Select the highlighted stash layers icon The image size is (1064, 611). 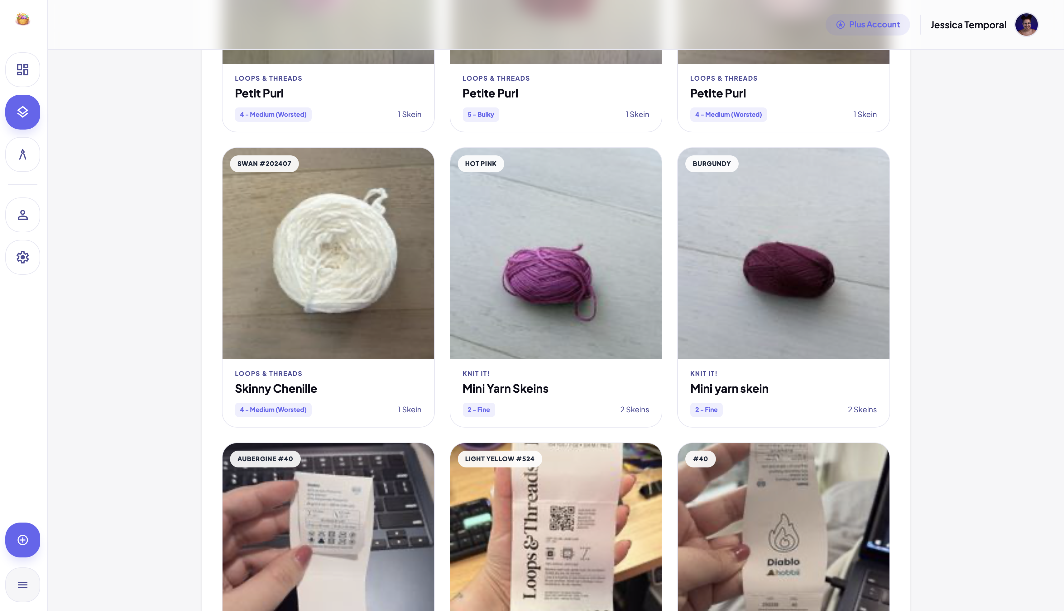tap(22, 112)
